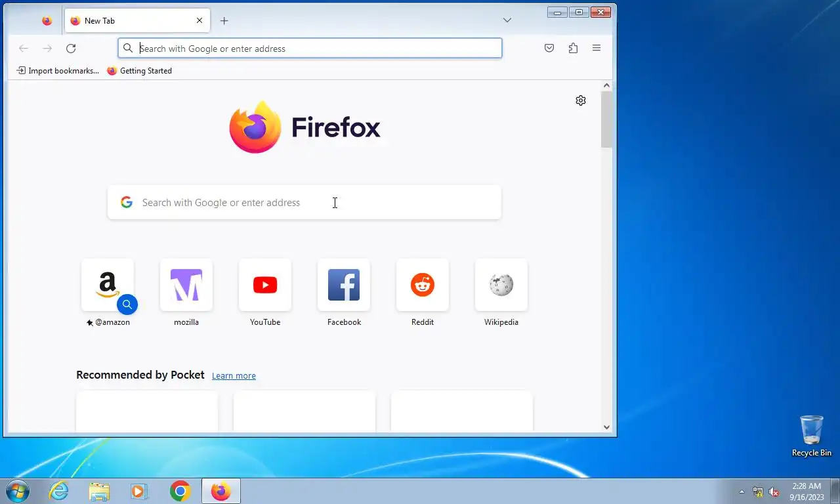Click the Google G icon
The width and height of the screenshot is (840, 504).
(x=127, y=202)
